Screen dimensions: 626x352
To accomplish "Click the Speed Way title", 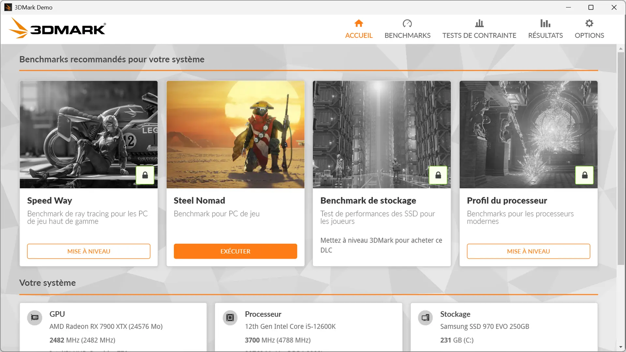I will (50, 200).
